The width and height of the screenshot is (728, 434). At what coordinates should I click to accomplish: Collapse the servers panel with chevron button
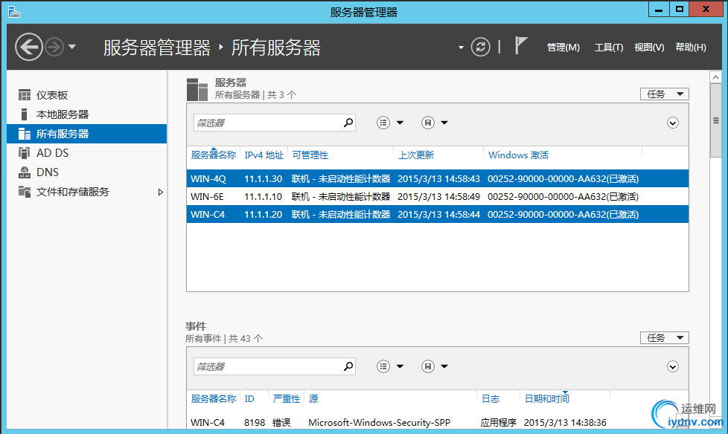(x=673, y=123)
